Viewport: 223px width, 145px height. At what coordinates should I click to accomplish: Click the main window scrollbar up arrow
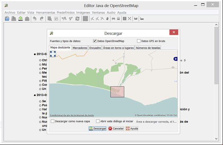(216, 25)
